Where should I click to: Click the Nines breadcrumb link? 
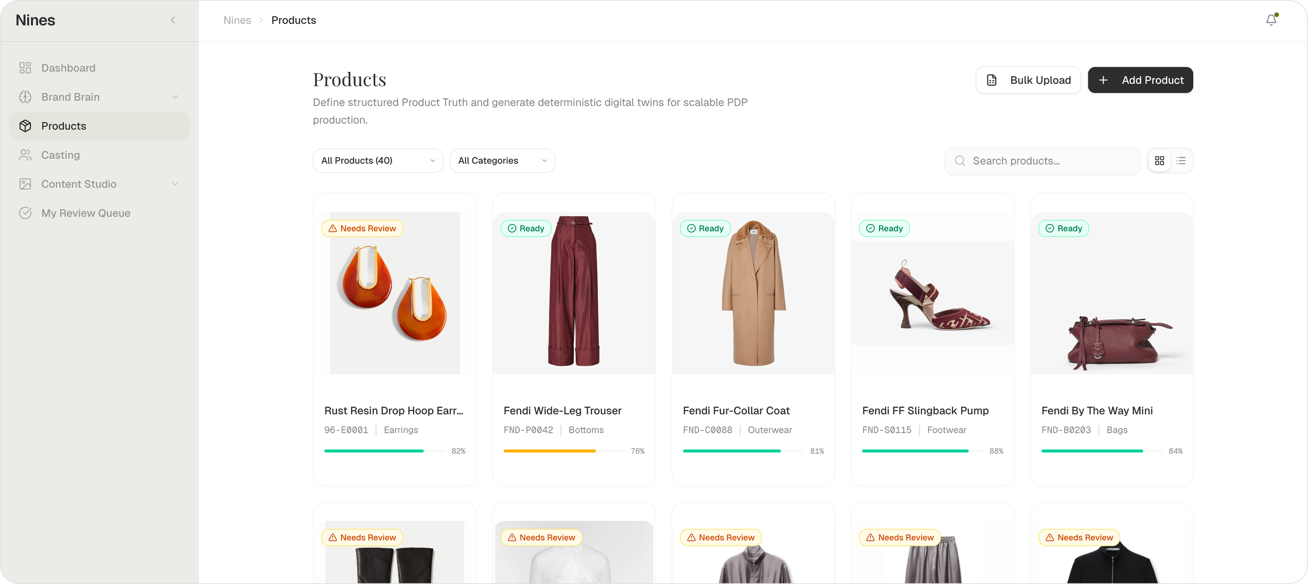(237, 20)
